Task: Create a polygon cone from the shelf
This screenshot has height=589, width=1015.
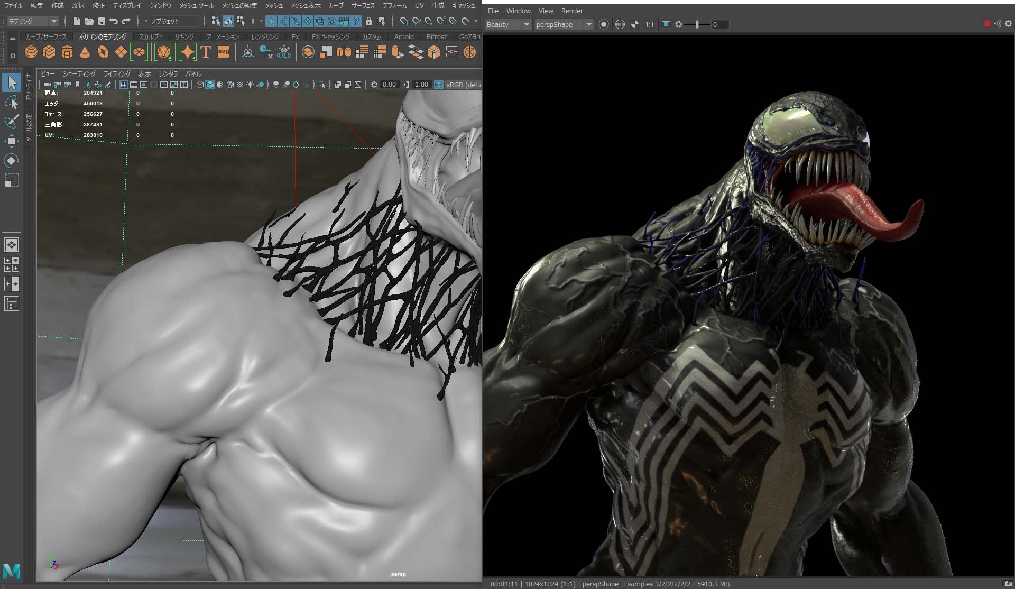Action: [x=85, y=52]
